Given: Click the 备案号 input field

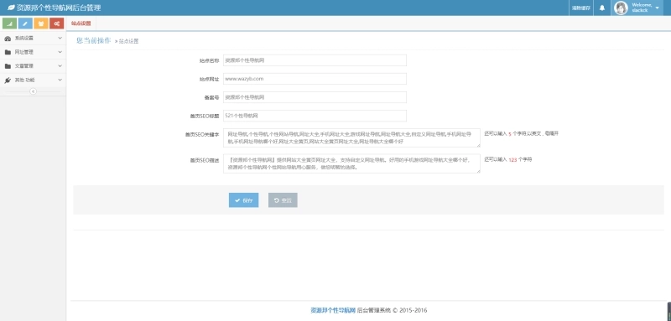Looking at the screenshot, I should [x=315, y=97].
